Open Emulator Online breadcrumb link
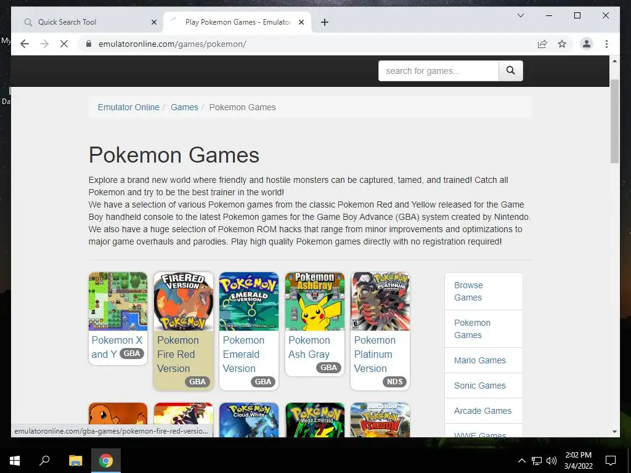The width and height of the screenshot is (631, 473). pos(128,107)
